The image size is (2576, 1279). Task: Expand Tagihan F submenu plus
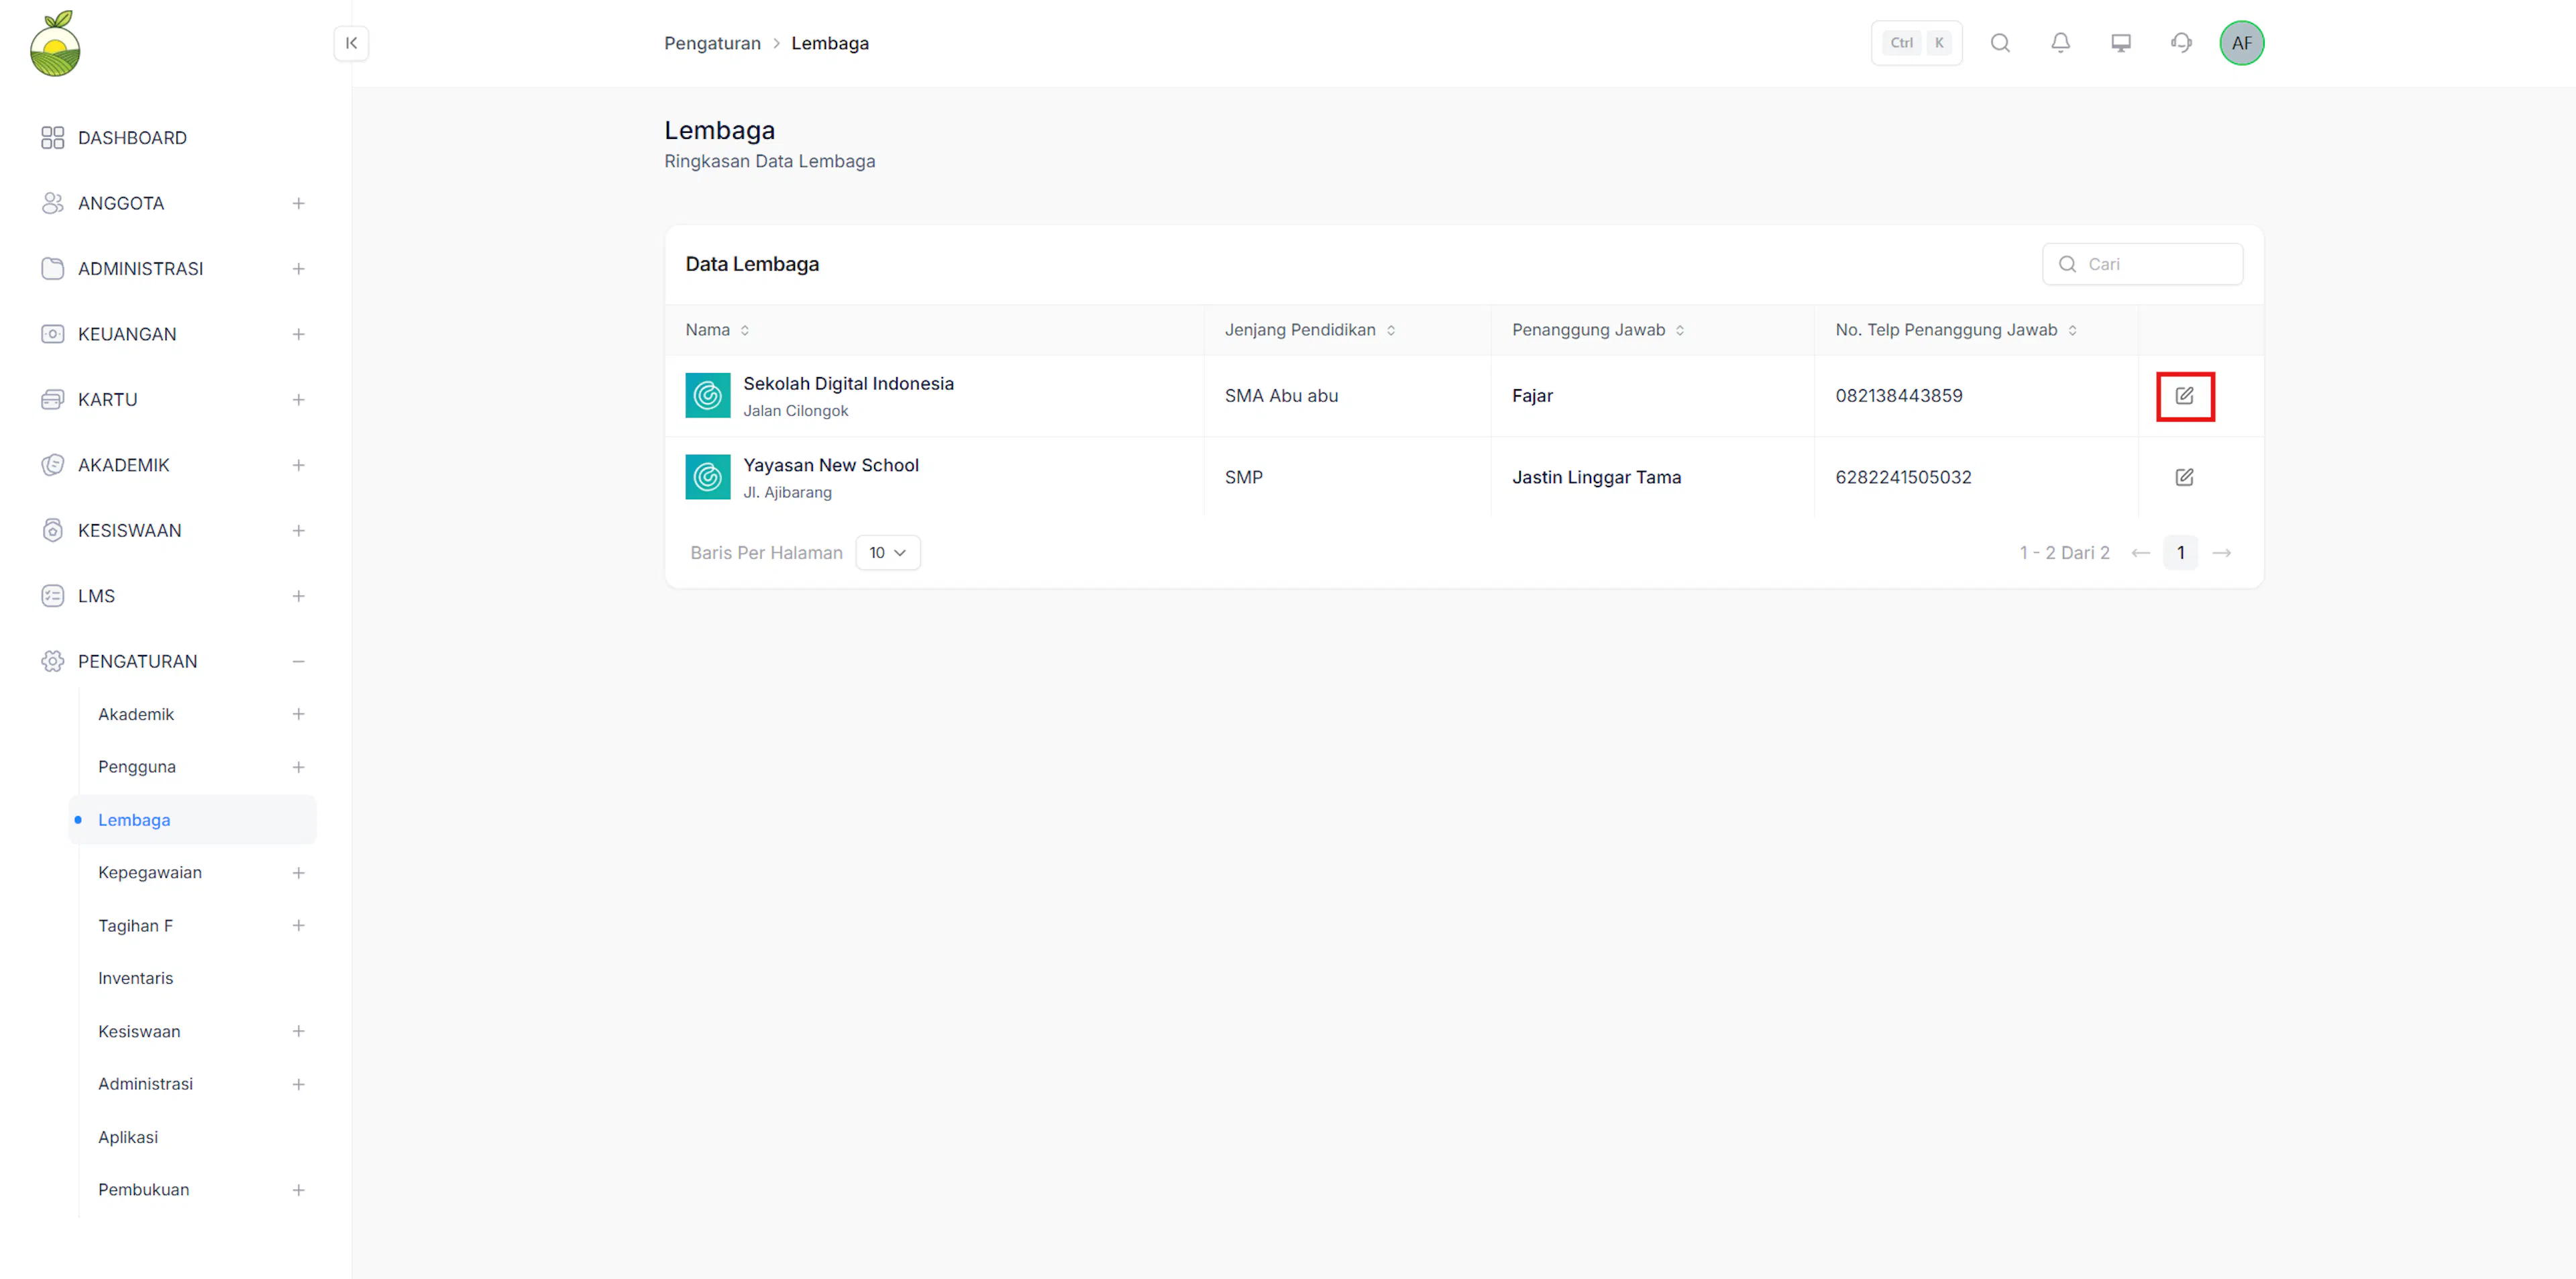298,926
